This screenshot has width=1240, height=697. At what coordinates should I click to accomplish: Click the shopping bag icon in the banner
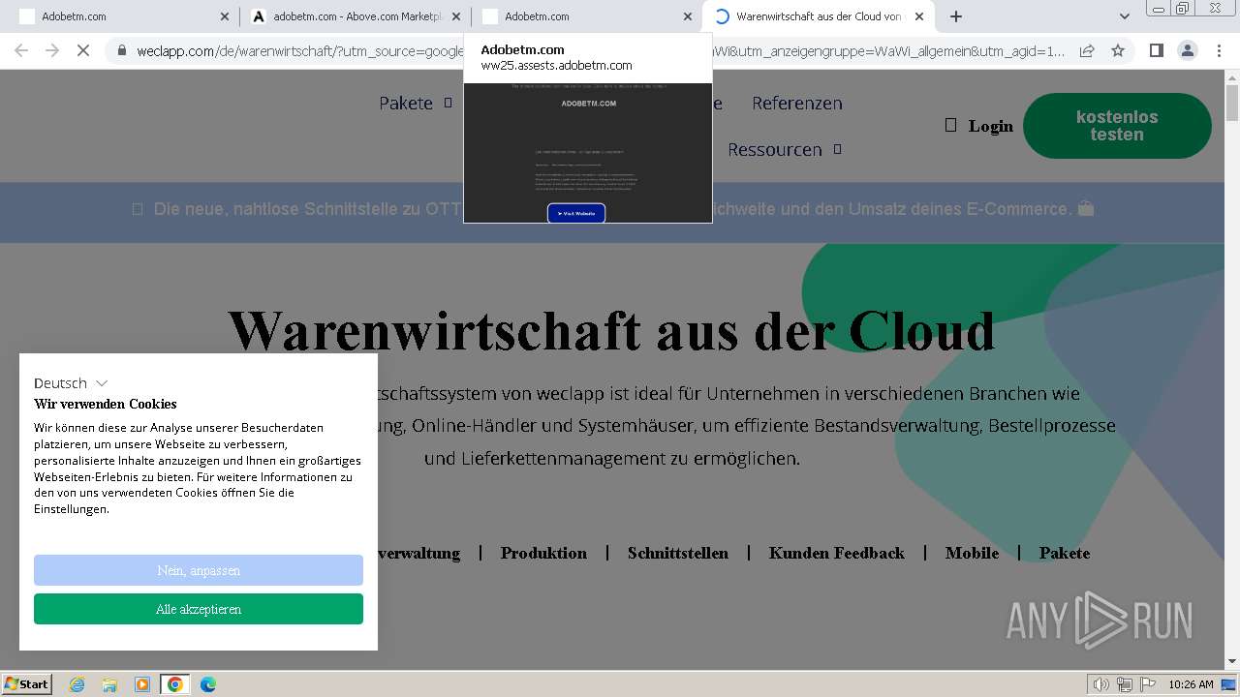pos(1086,208)
